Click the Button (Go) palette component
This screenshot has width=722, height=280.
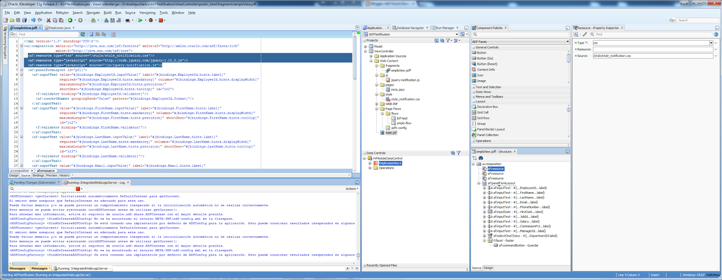(485, 58)
